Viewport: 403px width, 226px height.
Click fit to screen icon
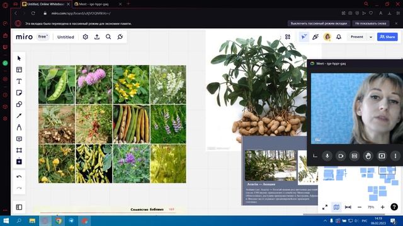coord(348,207)
